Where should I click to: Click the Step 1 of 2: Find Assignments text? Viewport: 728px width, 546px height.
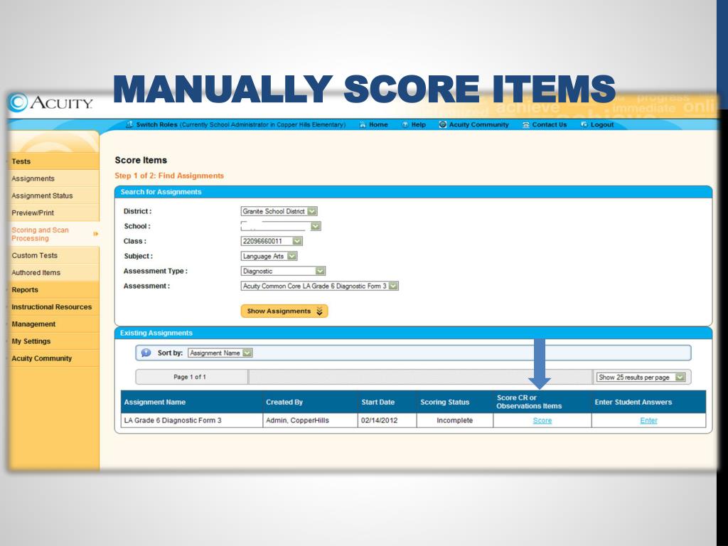click(x=169, y=176)
